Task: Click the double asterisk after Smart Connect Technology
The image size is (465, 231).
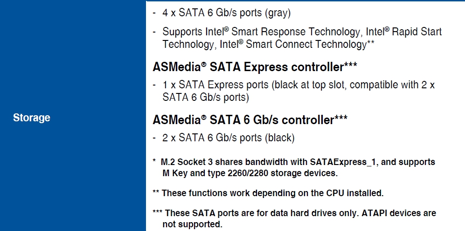Action: tap(370, 43)
